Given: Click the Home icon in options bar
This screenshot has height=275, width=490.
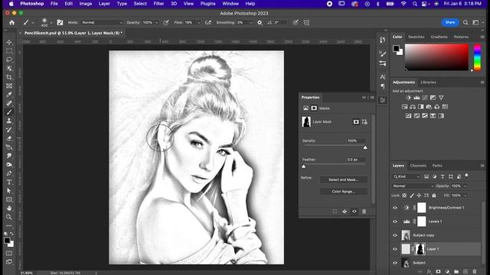Looking at the screenshot, I should [x=12, y=22].
